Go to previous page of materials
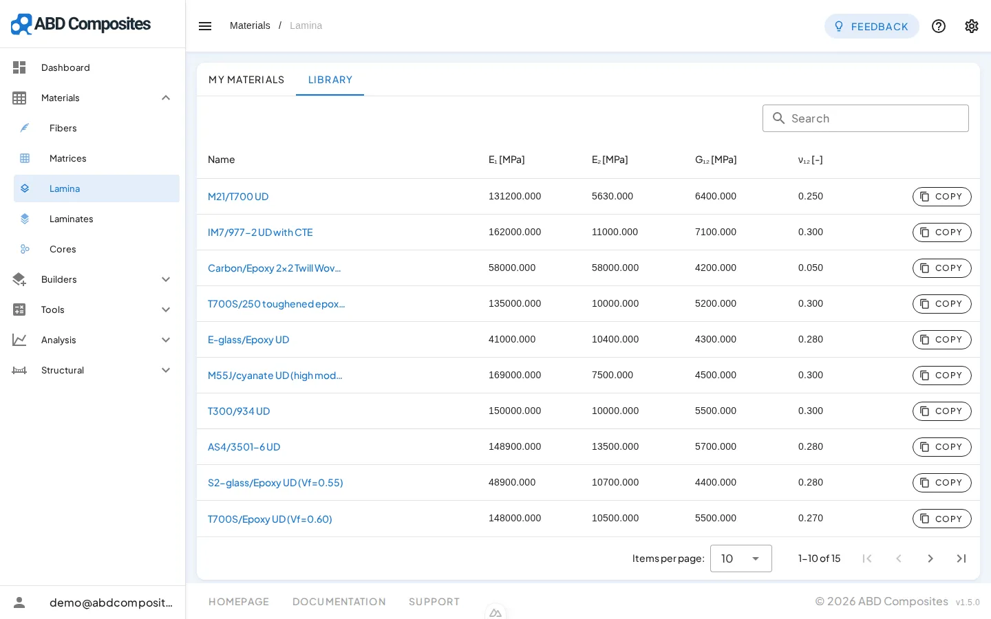991x619 pixels. tap(899, 558)
